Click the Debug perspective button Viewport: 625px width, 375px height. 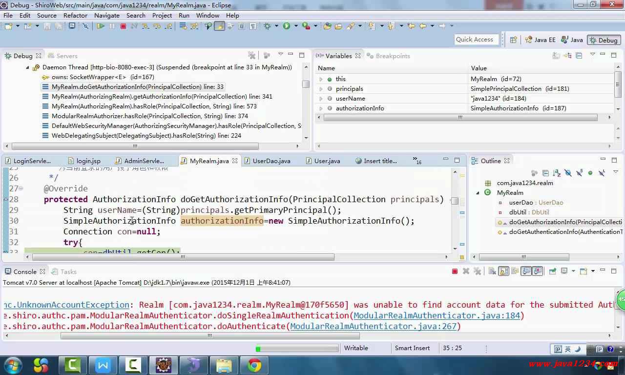click(x=604, y=40)
